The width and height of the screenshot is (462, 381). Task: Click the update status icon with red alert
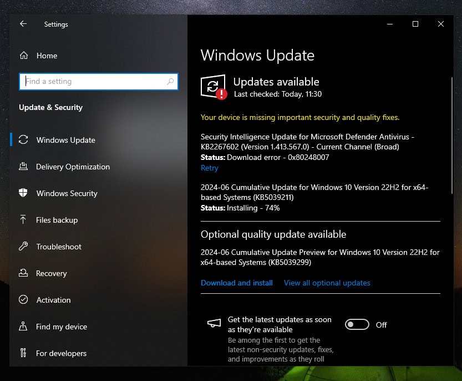pos(214,87)
